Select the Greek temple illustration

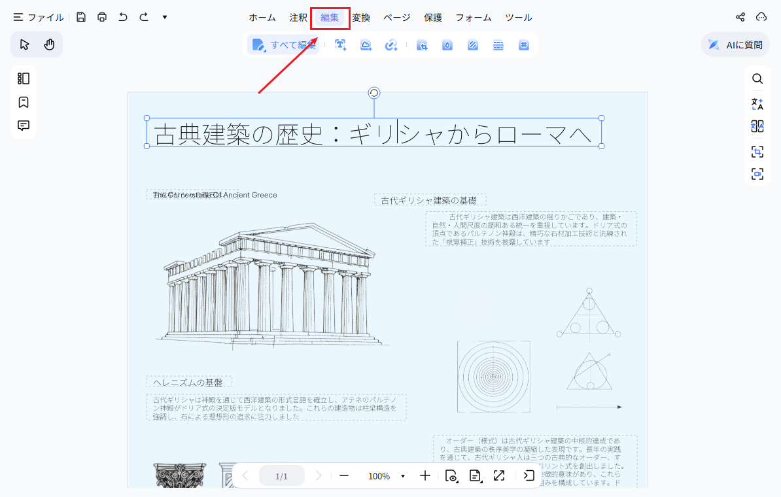pyautogui.click(x=272, y=285)
